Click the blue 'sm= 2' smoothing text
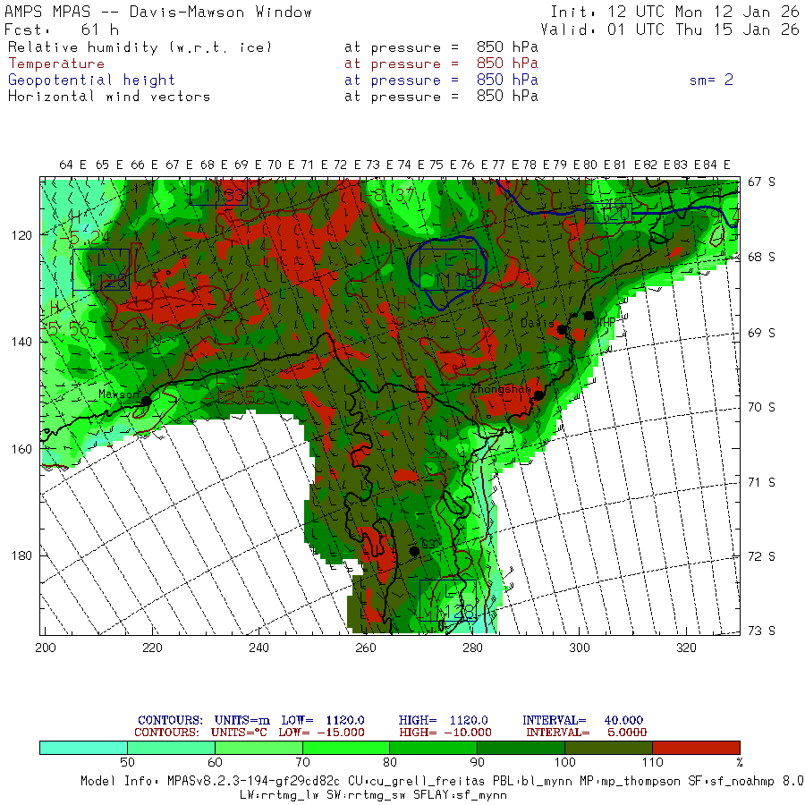 click(x=711, y=80)
